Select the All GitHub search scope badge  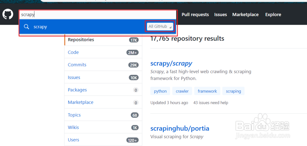point(160,26)
